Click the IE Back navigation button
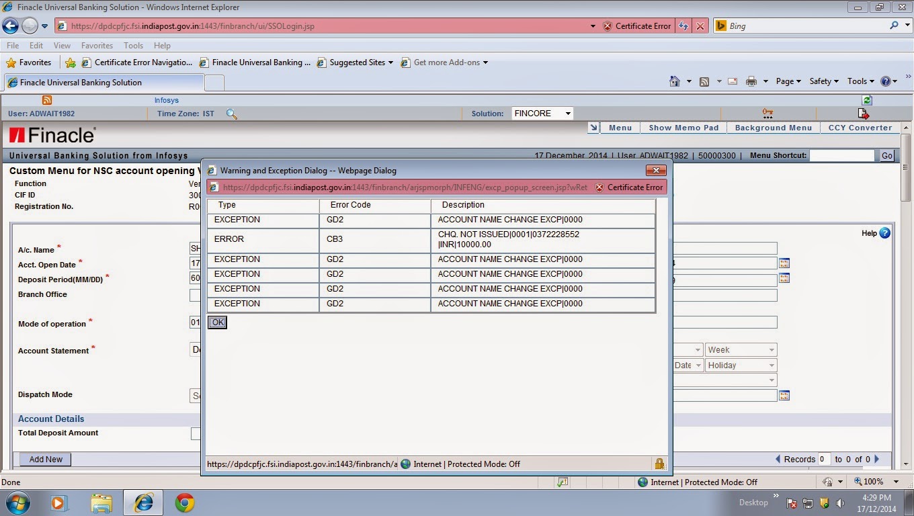Image resolution: width=914 pixels, height=516 pixels. [10, 26]
